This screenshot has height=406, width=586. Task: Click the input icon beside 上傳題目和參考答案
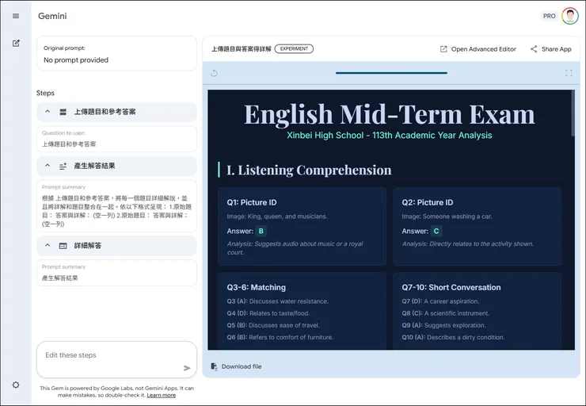point(63,112)
